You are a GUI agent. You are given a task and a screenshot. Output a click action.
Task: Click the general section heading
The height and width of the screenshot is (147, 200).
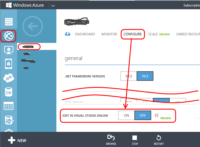pos(73,58)
